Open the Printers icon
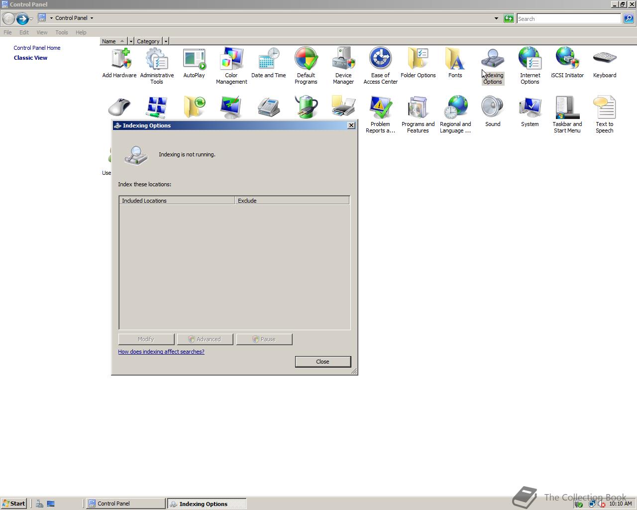This screenshot has height=510, width=637. pyautogui.click(x=343, y=107)
